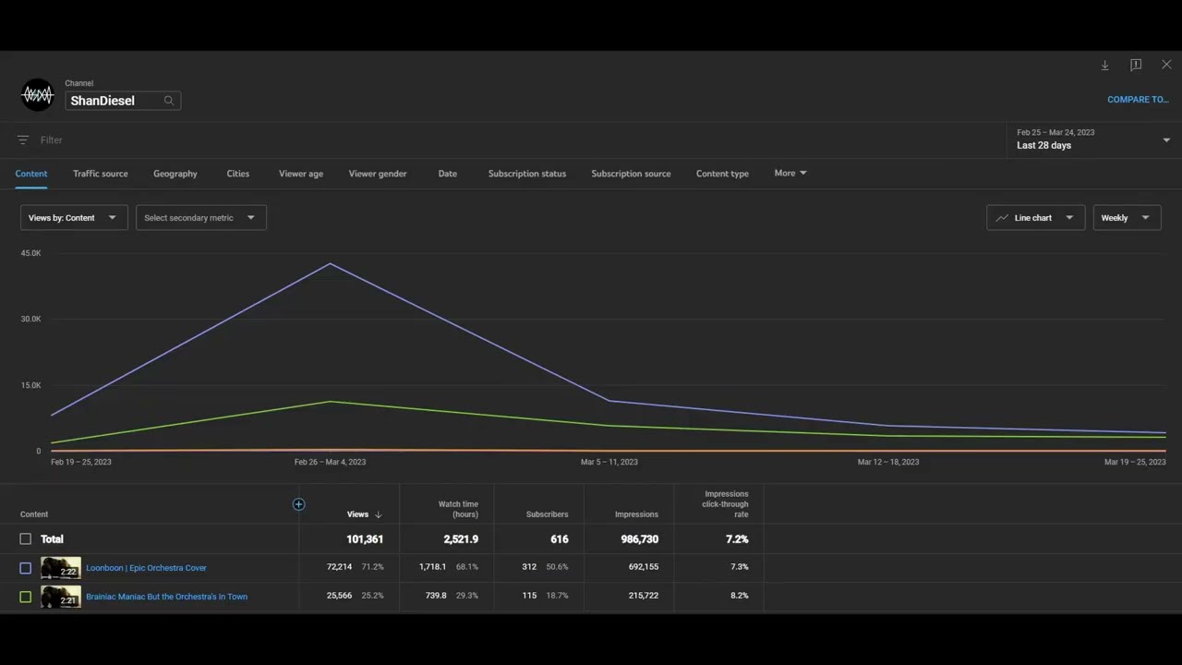Screen dimensions: 1182x665
Task: Toggle the Total row checkbox
Action: pyautogui.click(x=26, y=538)
